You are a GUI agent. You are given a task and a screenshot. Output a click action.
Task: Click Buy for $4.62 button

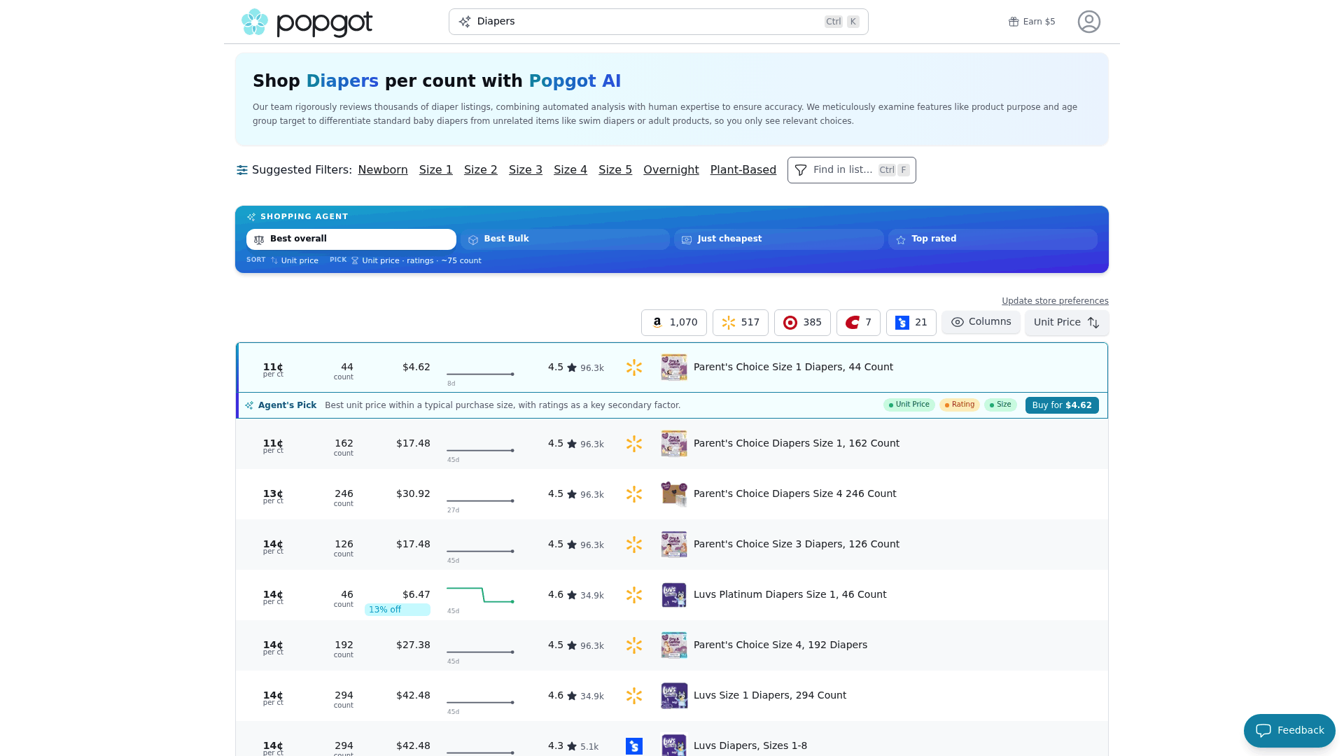click(x=1062, y=405)
